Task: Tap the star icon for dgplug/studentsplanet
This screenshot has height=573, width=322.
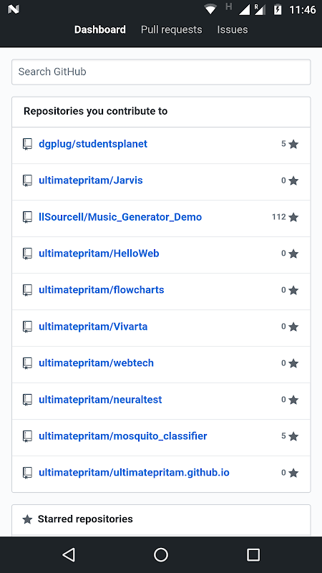Action: coord(293,144)
